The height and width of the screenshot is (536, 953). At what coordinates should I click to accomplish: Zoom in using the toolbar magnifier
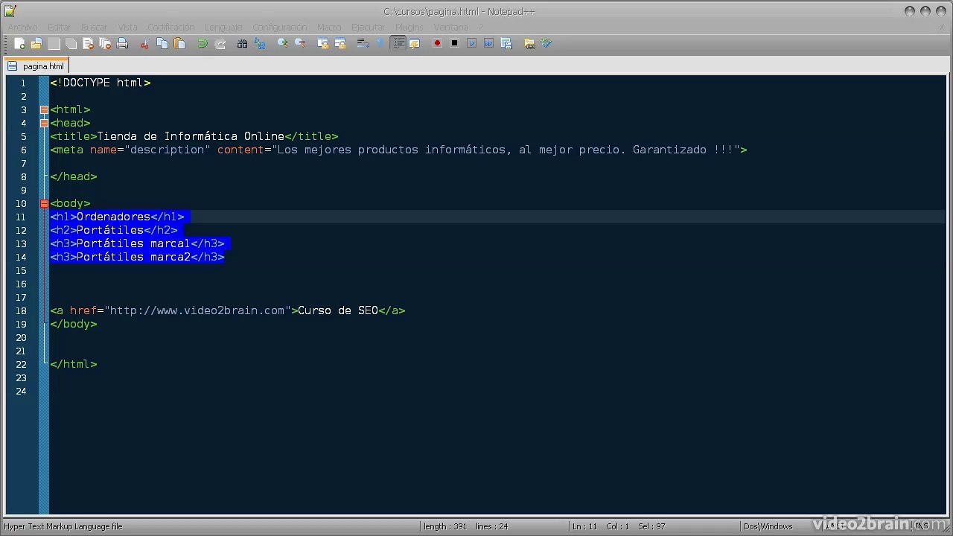(282, 44)
